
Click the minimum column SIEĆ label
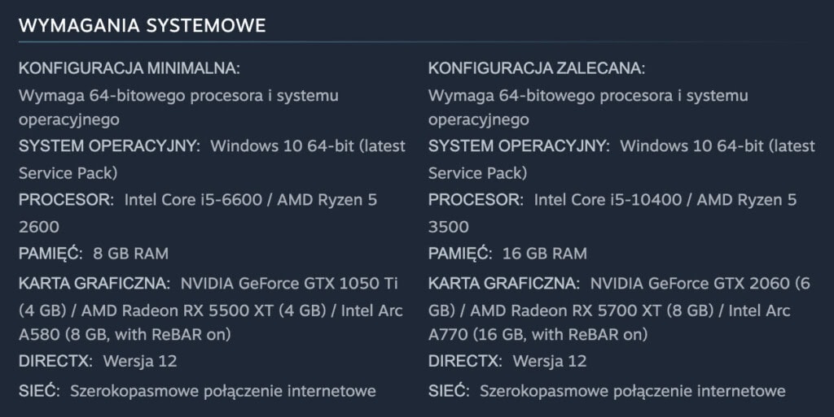pyautogui.click(x=39, y=391)
